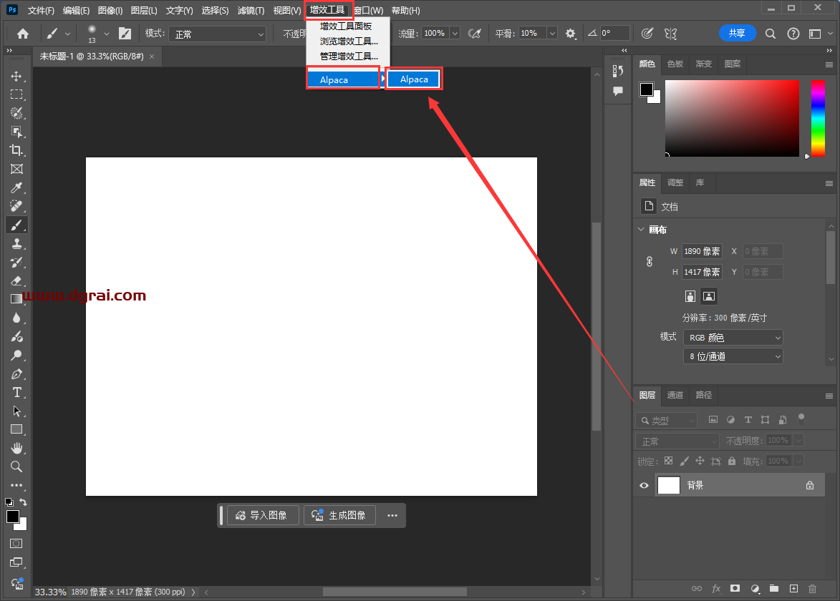Select the Zoom tool
Image resolution: width=840 pixels, height=601 pixels.
(x=16, y=466)
